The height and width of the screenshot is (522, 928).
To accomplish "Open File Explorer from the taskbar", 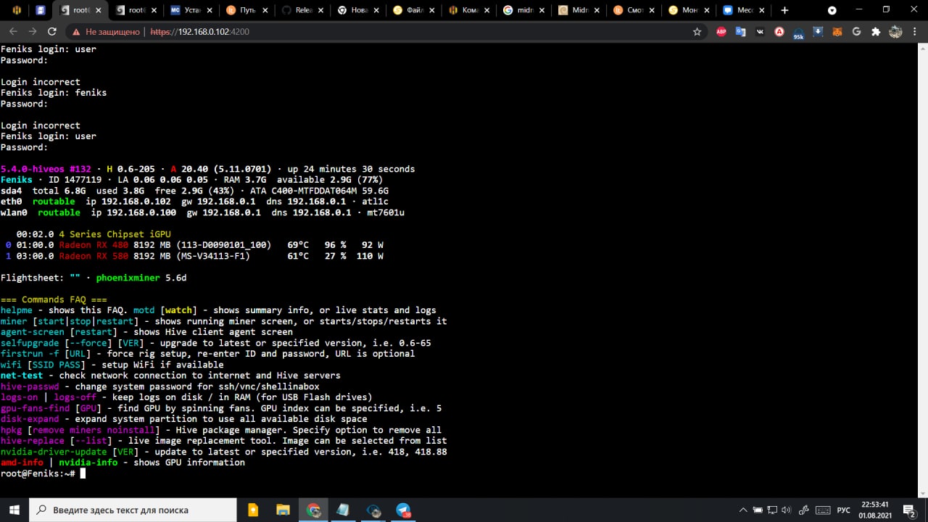I will point(283,510).
